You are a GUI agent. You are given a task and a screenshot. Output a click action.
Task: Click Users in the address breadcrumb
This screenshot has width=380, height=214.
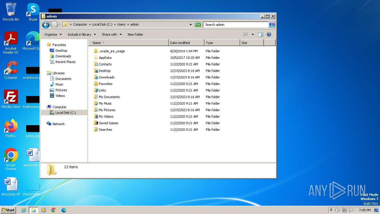[x=121, y=25]
